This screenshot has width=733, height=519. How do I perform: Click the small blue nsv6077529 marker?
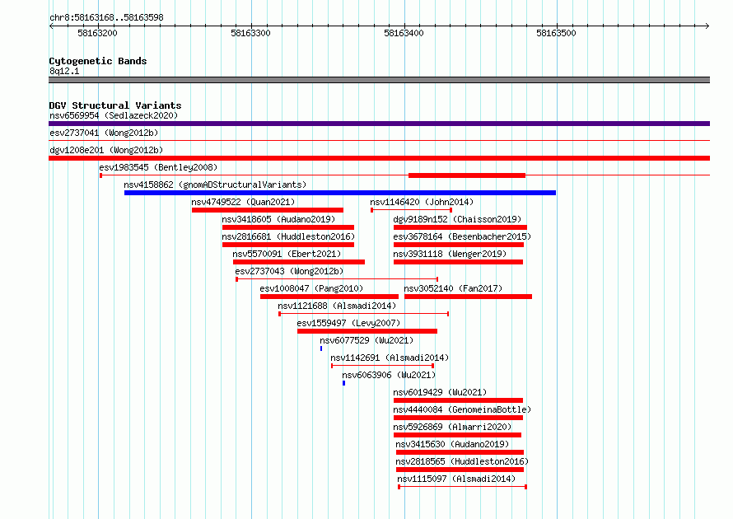click(321, 348)
